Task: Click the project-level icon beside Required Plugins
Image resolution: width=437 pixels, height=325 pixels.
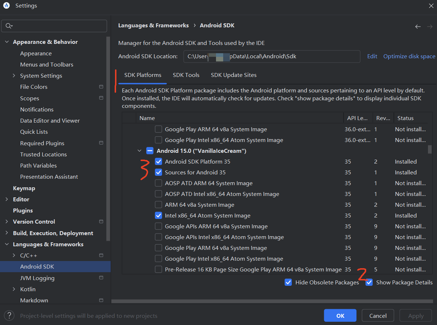Action: coord(101,143)
